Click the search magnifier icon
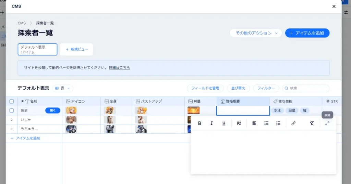351x184 pixels. (x=286, y=88)
